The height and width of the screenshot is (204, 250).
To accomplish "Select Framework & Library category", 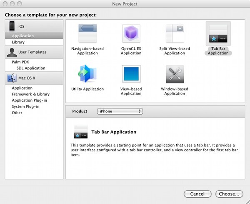I will coord(34,94).
